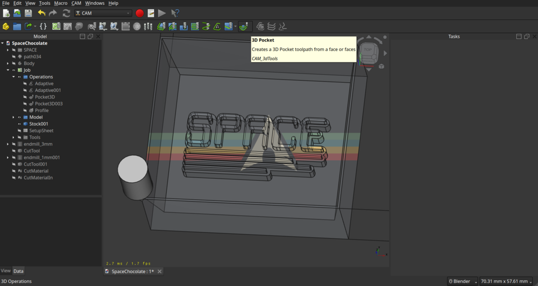The image size is (538, 286).
Task: Click the last gray toolbar path icon
Action: pos(282,26)
